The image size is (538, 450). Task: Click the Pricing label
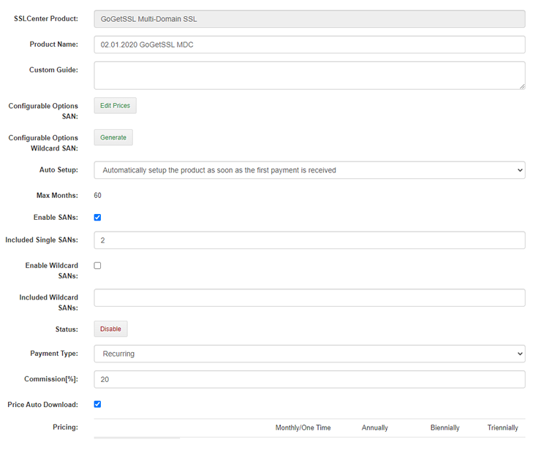66,427
